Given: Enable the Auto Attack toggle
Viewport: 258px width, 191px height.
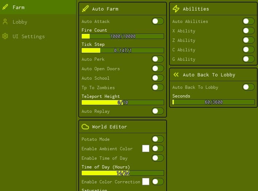Looking at the screenshot, I should [158, 21].
